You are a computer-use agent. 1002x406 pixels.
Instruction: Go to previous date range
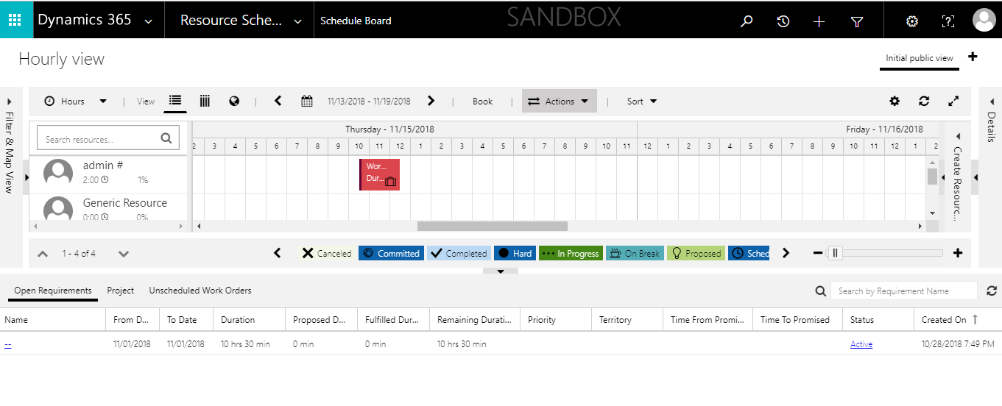[278, 101]
